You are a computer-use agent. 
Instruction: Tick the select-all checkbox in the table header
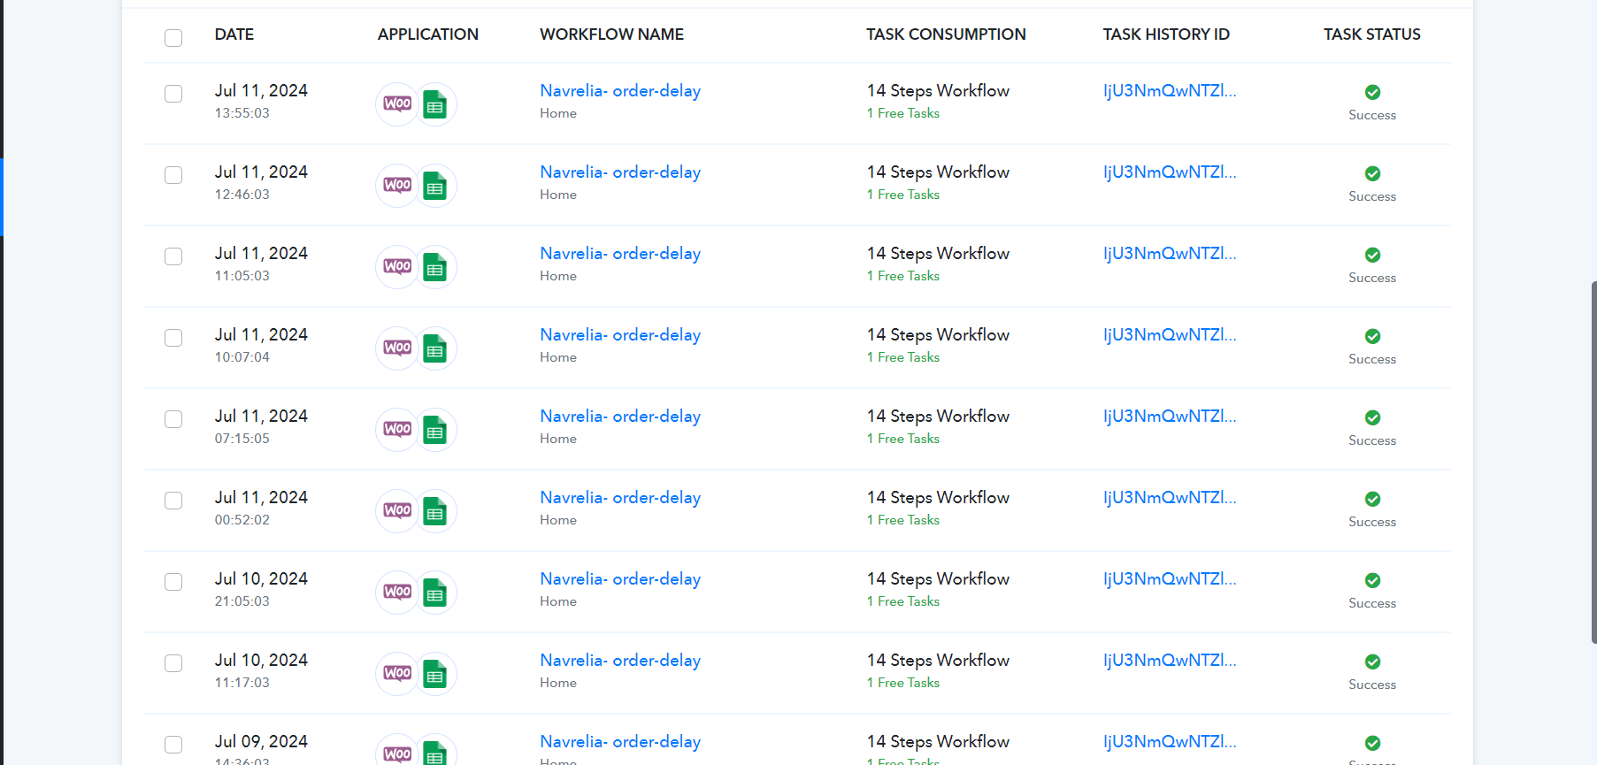click(x=173, y=37)
